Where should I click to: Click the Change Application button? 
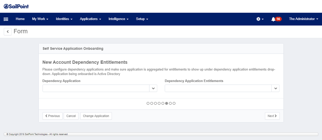click(96, 116)
